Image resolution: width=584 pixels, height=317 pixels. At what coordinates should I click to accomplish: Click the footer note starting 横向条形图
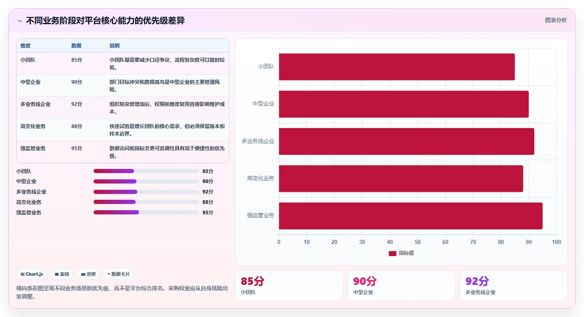pyautogui.click(x=122, y=292)
